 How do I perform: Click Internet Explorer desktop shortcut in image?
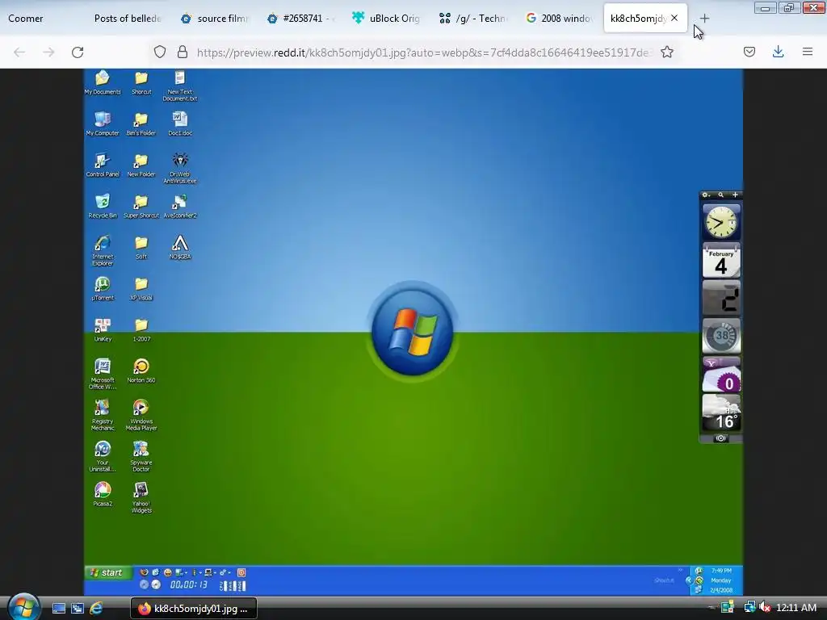tap(103, 250)
